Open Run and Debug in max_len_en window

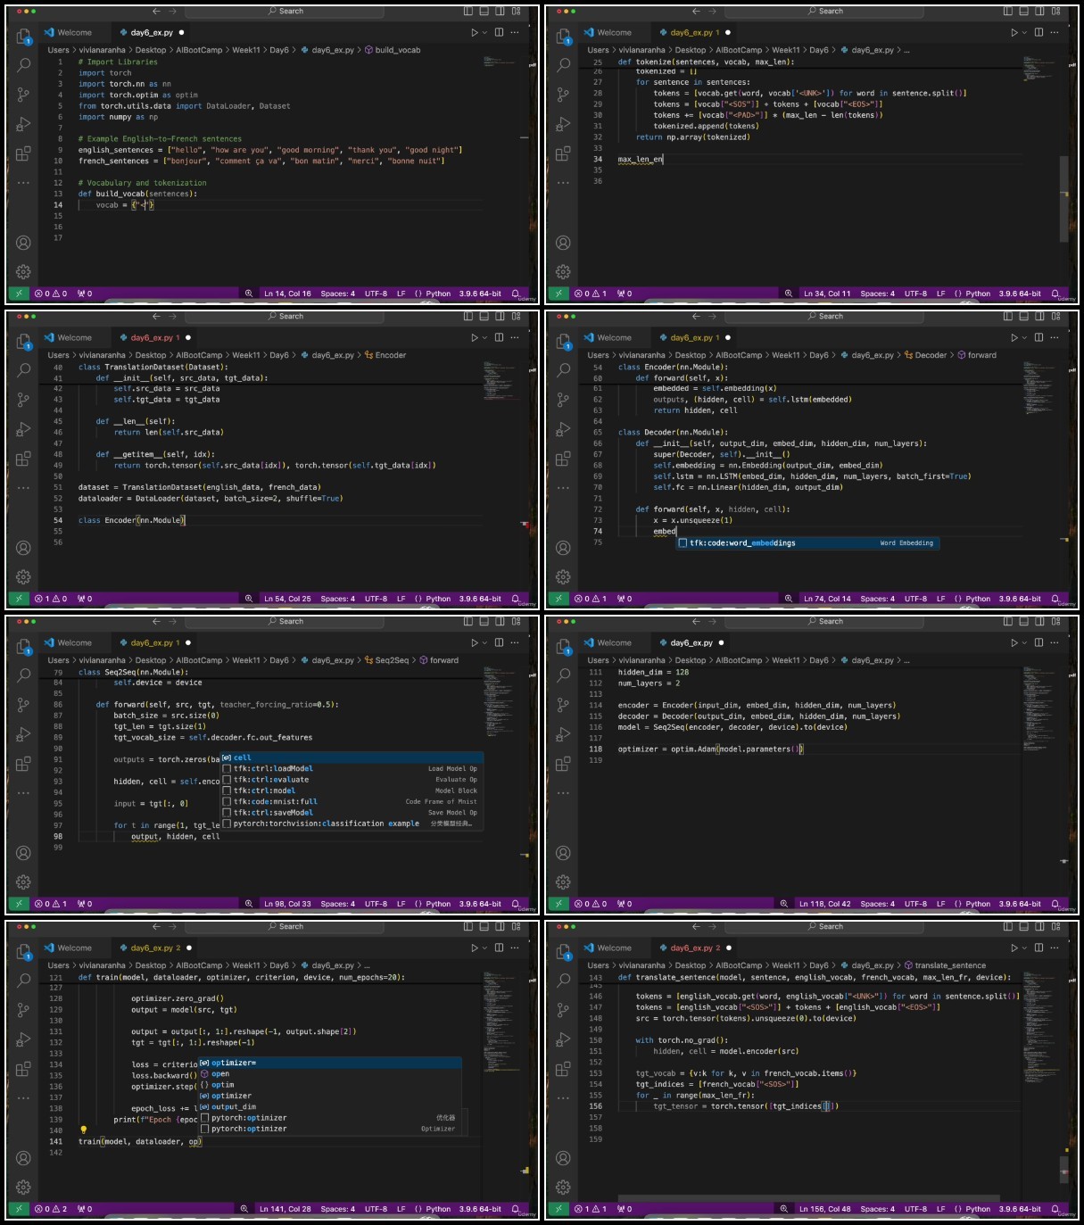(x=563, y=124)
